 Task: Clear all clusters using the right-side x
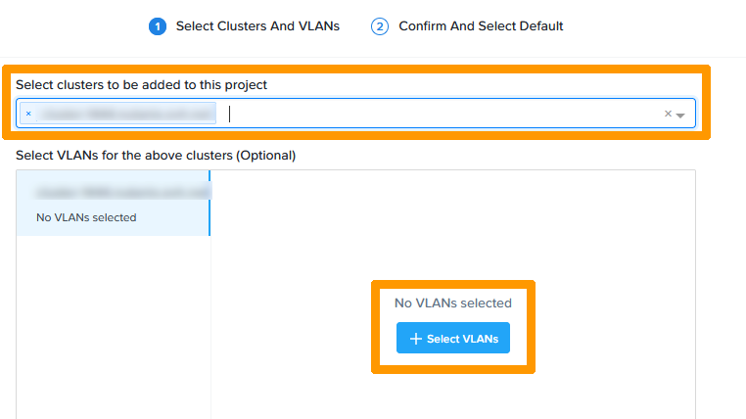point(668,114)
